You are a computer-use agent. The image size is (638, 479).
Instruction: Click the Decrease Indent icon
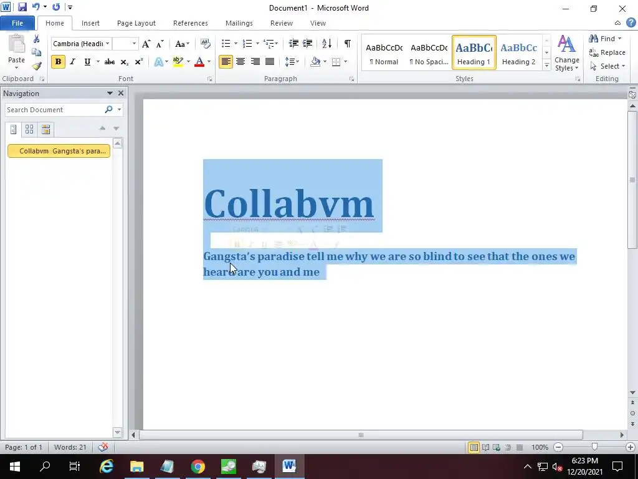click(x=293, y=44)
